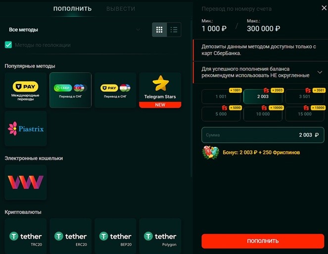Pick Tether BEP20 crypto deposit

coord(115,236)
